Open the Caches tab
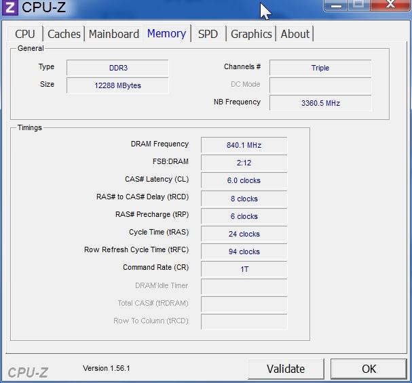 click(x=64, y=34)
